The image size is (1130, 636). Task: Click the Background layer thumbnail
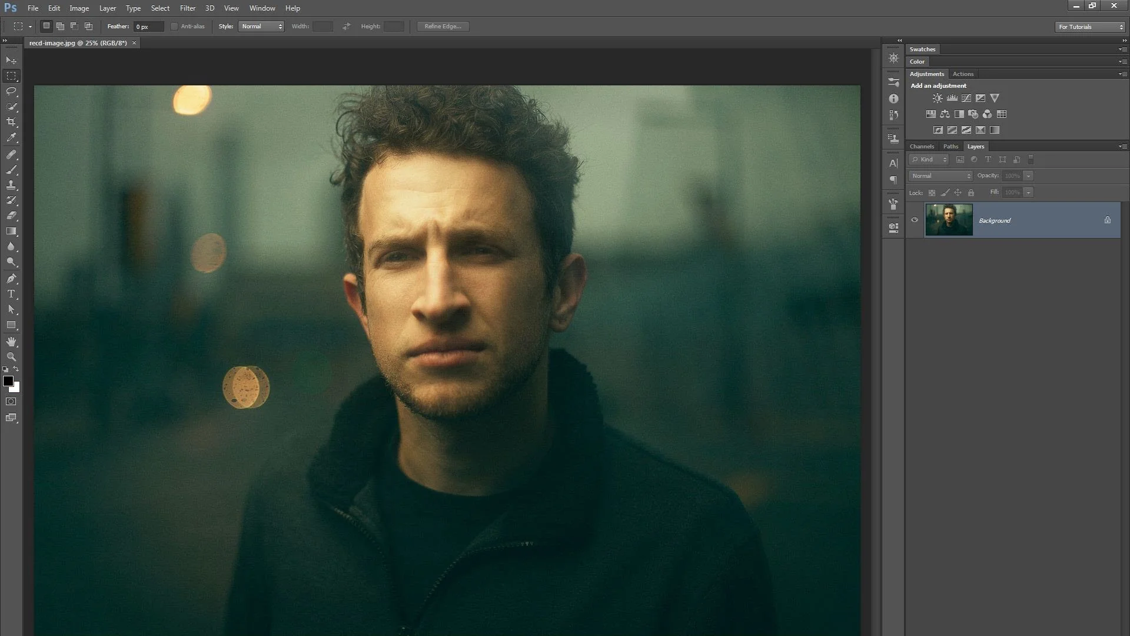point(949,220)
